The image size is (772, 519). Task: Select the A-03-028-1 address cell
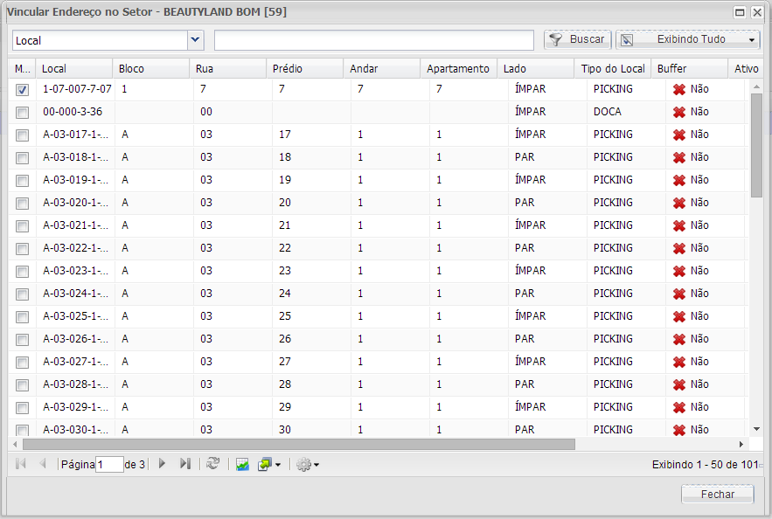75,384
